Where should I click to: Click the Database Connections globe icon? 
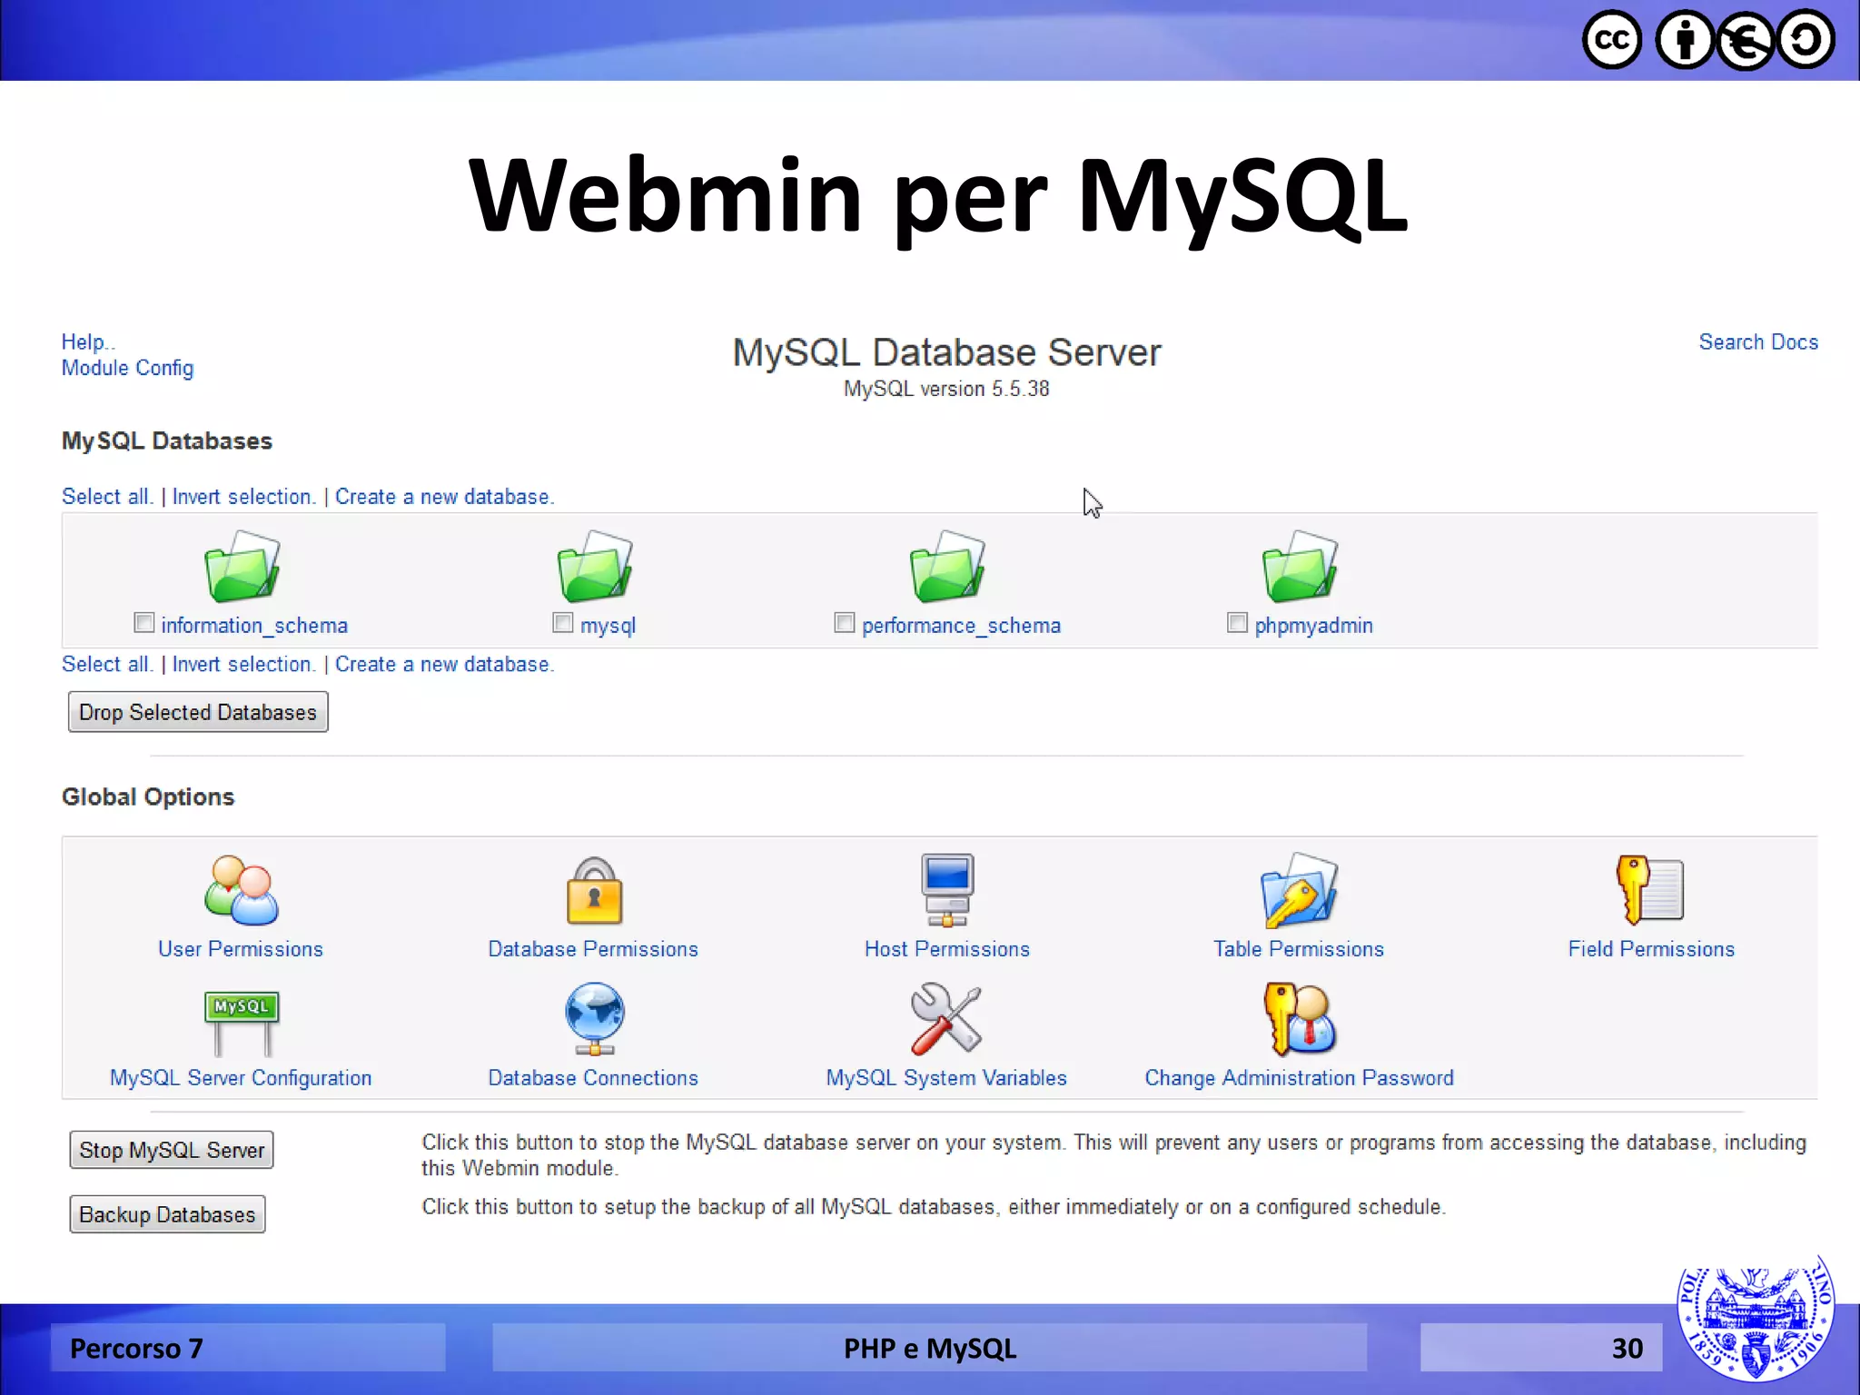click(594, 1019)
